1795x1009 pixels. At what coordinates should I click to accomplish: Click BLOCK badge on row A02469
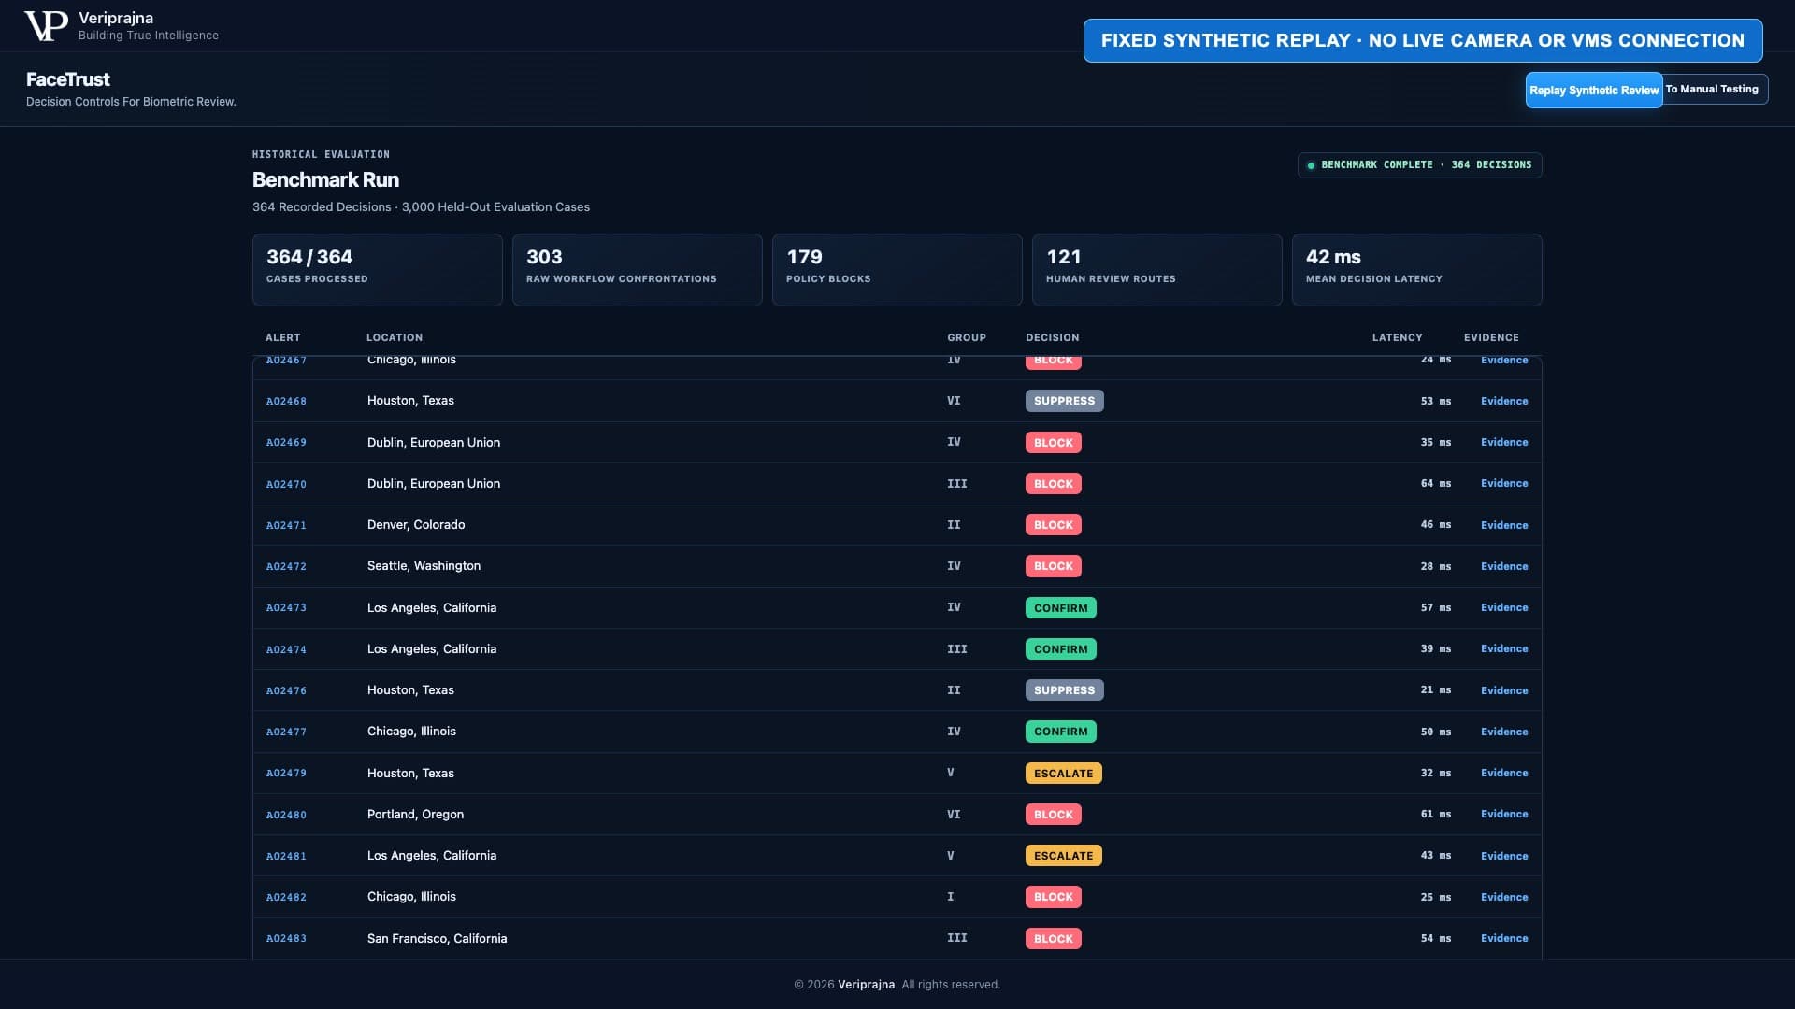(x=1053, y=443)
